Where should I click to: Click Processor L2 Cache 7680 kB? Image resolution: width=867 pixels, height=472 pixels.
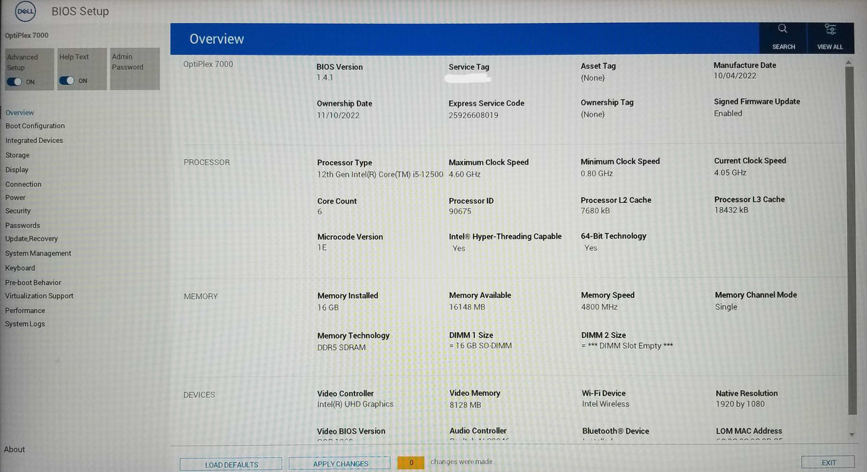[596, 211]
